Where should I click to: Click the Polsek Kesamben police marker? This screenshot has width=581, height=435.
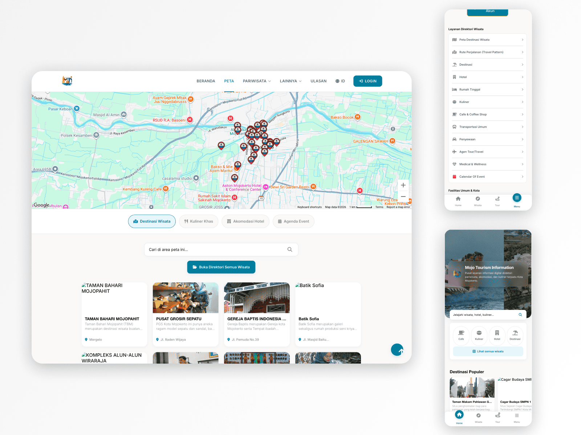(96, 135)
